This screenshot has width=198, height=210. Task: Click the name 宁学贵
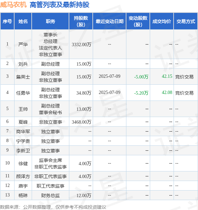pyautogui.click(x=23, y=141)
